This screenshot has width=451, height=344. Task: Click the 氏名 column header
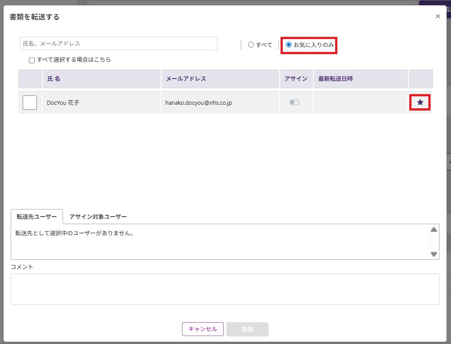tap(54, 79)
